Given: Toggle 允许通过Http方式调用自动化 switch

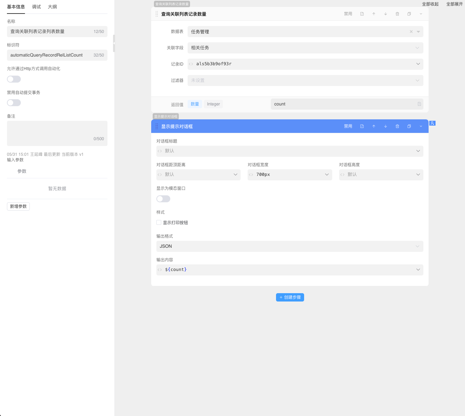Looking at the screenshot, I should [14, 79].
